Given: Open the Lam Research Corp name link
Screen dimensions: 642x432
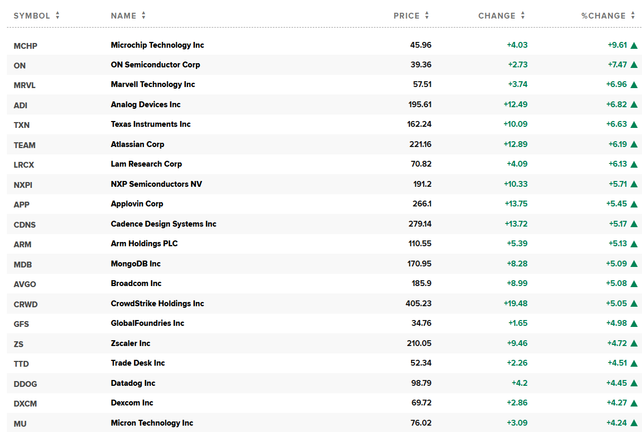Looking at the screenshot, I should (147, 164).
